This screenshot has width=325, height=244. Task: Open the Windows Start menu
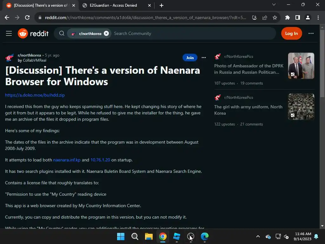[x=121, y=236]
